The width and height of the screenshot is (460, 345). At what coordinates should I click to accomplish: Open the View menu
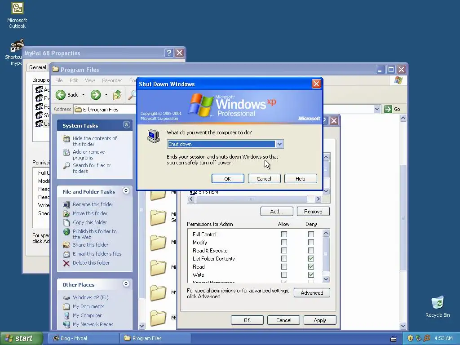pos(90,80)
